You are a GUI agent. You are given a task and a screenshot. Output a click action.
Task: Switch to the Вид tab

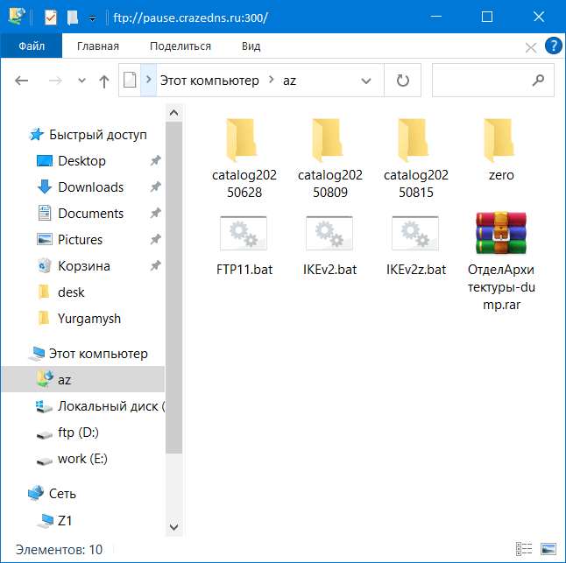251,46
